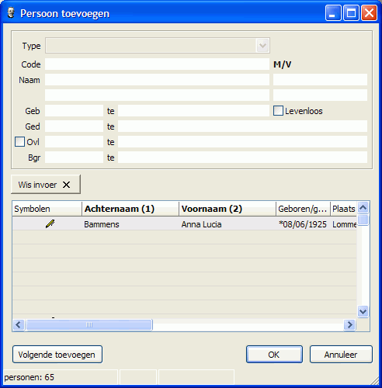Viewport: 382px width, 388px height.
Task: Click the Volgende toevoegen button
Action: tap(57, 355)
